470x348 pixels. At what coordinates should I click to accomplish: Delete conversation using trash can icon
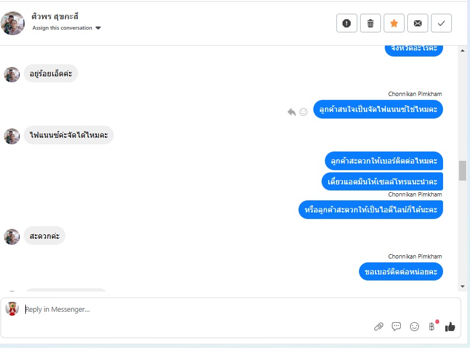point(370,23)
